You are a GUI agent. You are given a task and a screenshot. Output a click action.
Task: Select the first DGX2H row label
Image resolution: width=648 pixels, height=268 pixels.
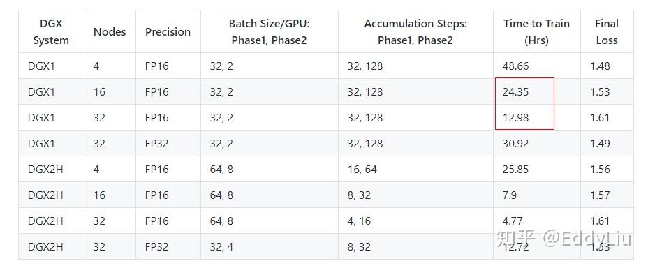pos(45,170)
